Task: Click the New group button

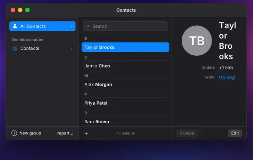Action: pyautogui.click(x=26, y=133)
